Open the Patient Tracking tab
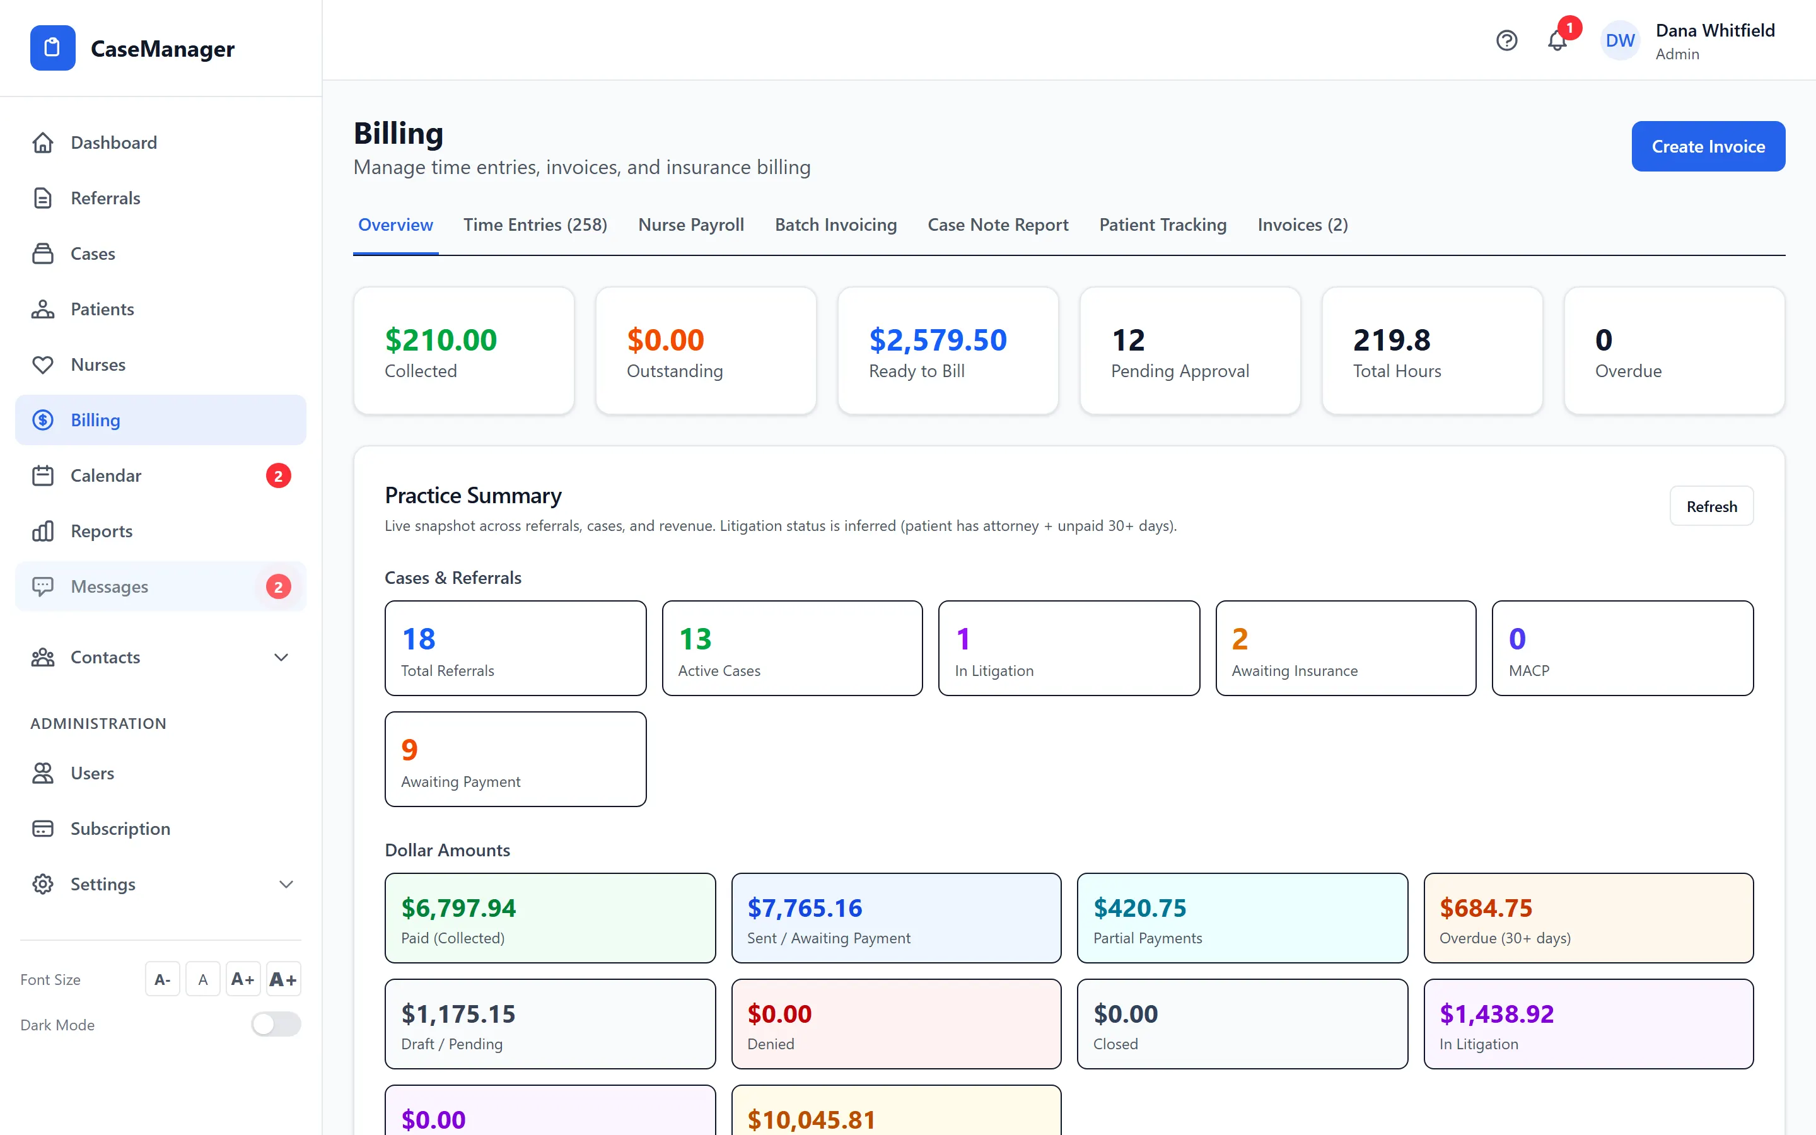Screen dimensions: 1816x1135 1163,225
